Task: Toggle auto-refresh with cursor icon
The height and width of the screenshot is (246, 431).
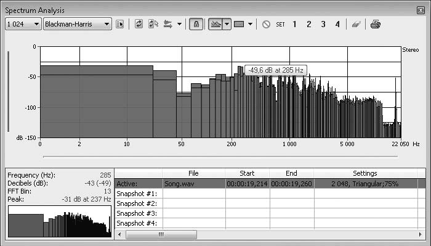Action: coord(153,24)
